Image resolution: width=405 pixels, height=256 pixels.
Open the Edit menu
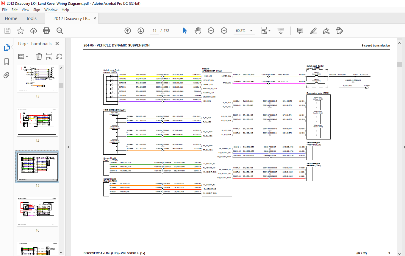tap(15, 10)
